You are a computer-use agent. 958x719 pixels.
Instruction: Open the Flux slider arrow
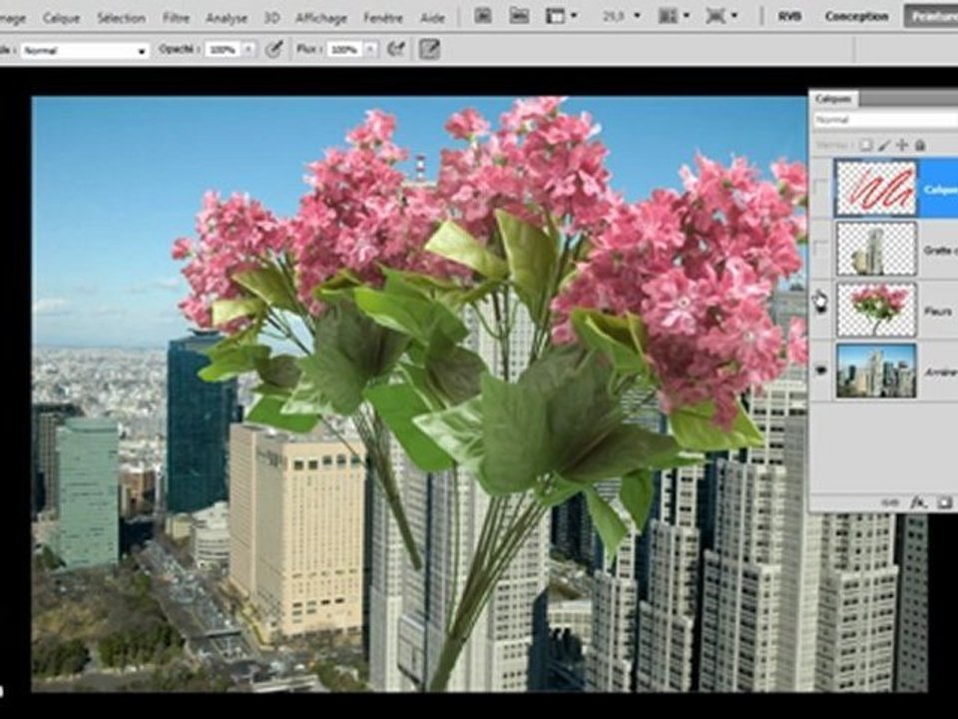(x=371, y=50)
